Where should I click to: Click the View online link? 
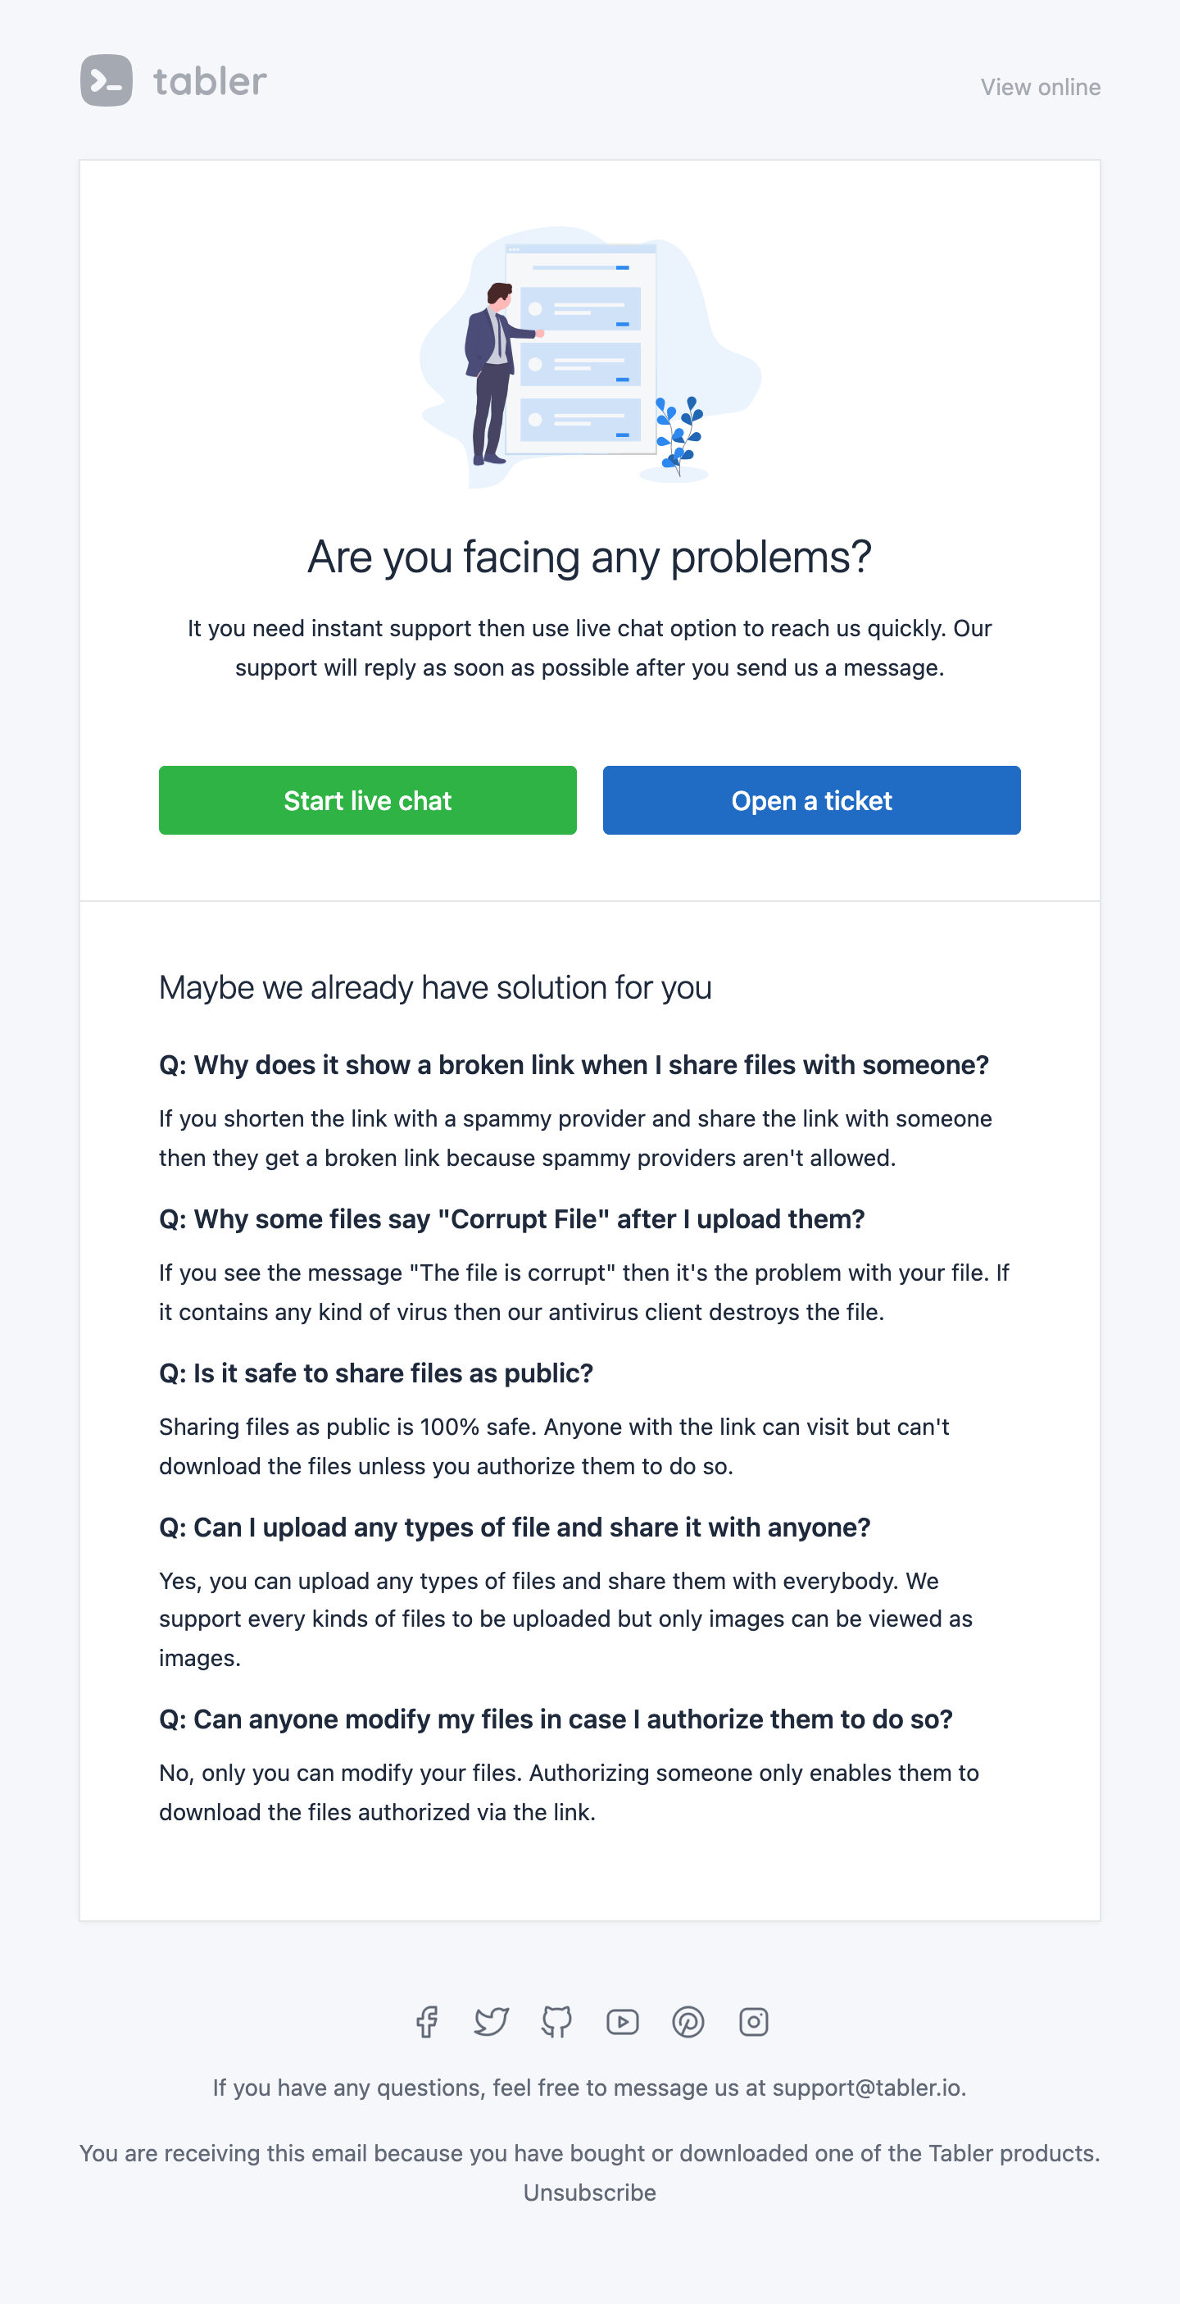1041,87
